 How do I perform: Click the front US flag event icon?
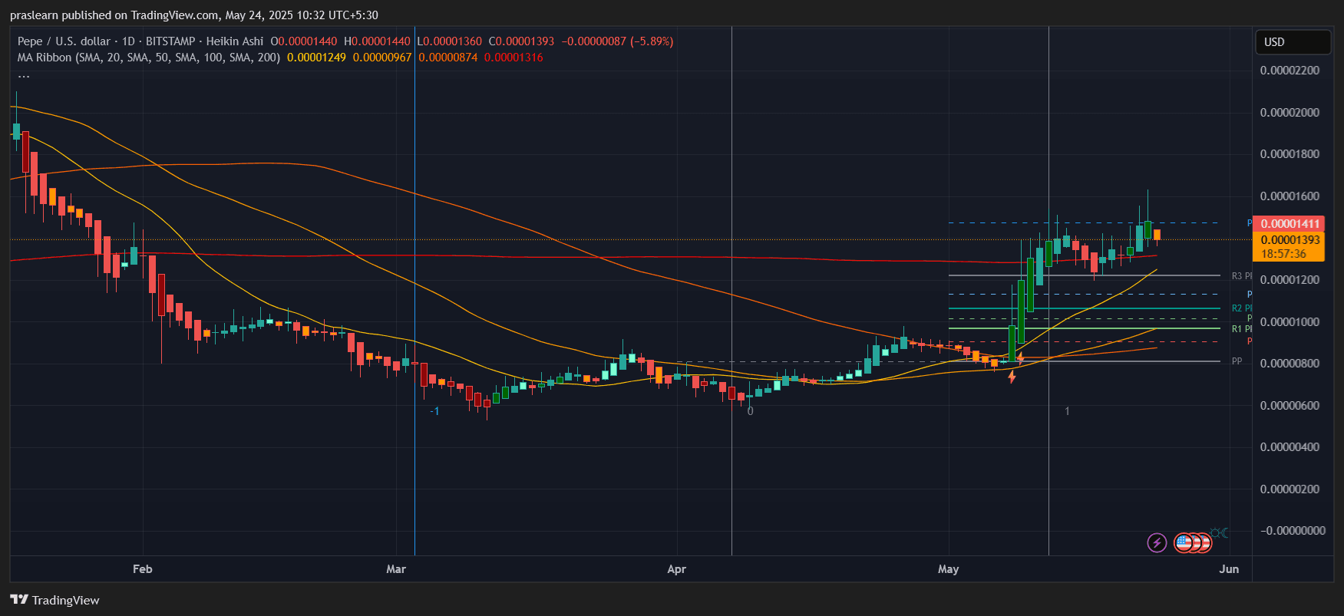coord(1184,543)
